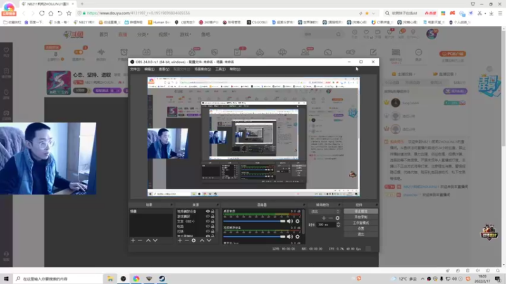Screen dimensions: 506x284
Task: Click the 设置 button in OBS controls
Action: (x=361, y=228)
